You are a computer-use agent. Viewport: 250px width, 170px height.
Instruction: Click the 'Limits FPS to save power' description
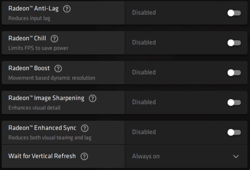(x=38, y=48)
